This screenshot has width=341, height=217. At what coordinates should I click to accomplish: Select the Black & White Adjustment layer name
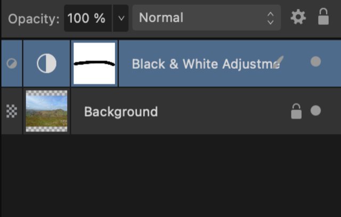coord(202,65)
